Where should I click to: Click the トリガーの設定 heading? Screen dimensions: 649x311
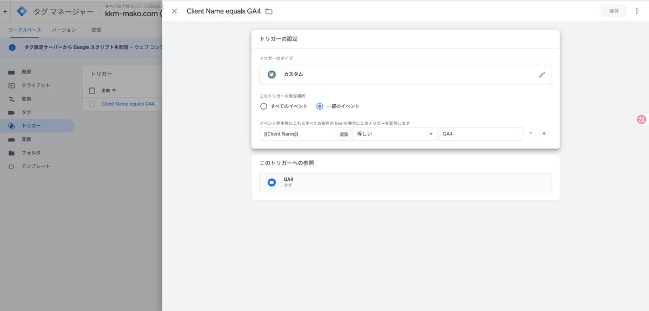point(279,39)
